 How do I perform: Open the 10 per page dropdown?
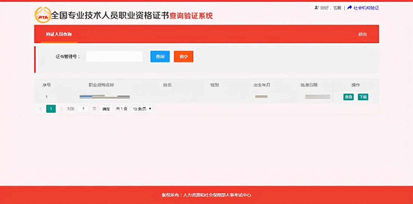[x=142, y=109]
